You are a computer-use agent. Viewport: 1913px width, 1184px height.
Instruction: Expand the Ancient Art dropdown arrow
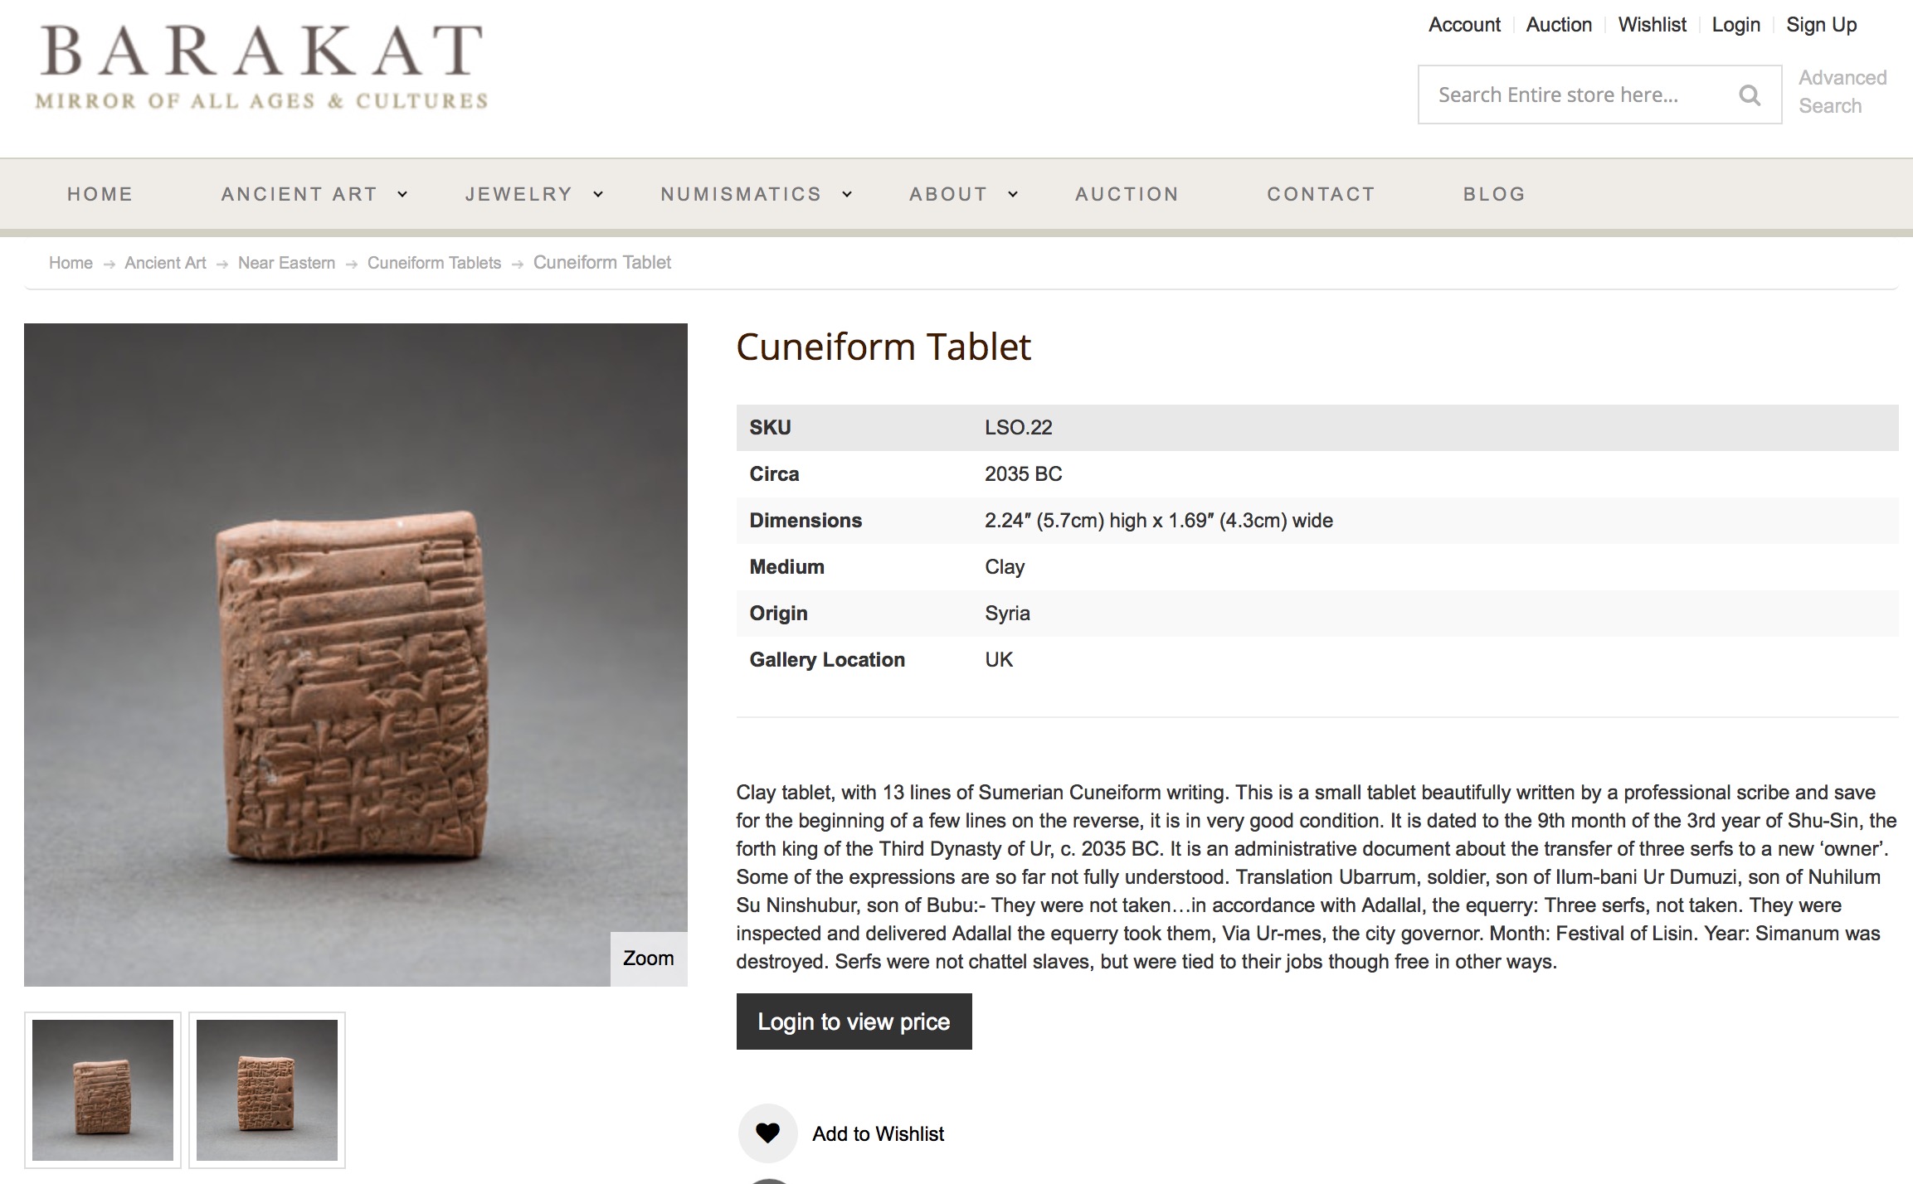(402, 194)
